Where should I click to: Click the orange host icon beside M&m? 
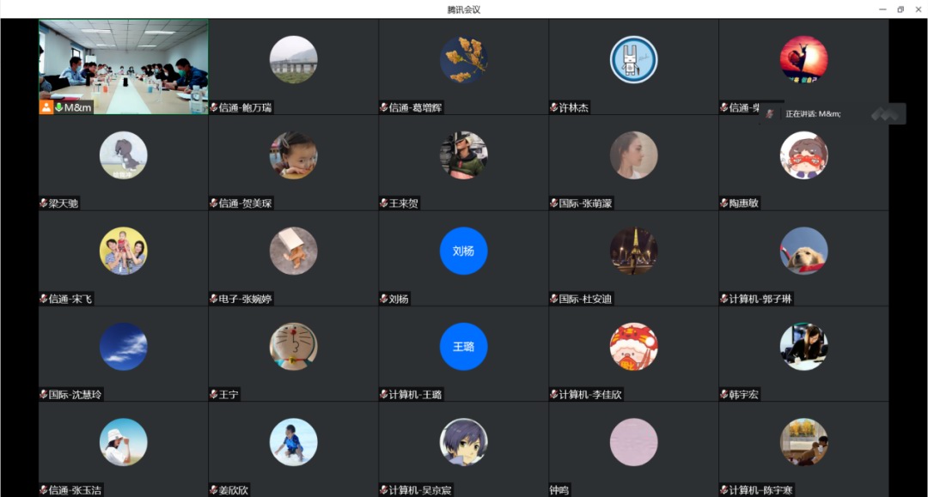[x=46, y=107]
